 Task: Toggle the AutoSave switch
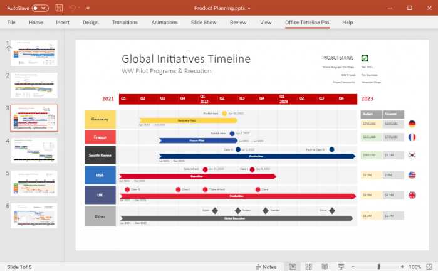point(39,8)
